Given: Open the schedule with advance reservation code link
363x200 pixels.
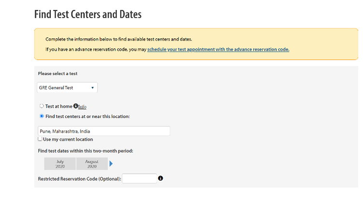Looking at the screenshot, I should (x=218, y=49).
